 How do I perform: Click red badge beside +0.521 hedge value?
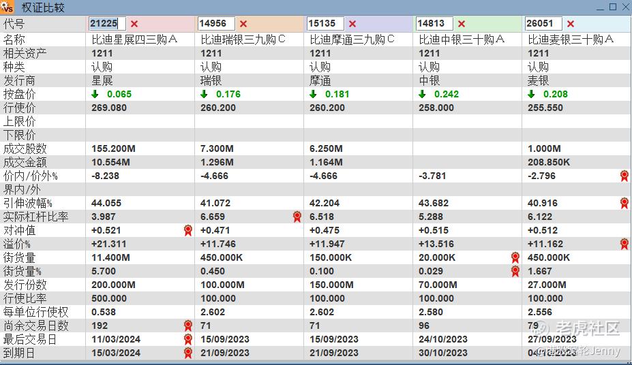click(x=187, y=230)
